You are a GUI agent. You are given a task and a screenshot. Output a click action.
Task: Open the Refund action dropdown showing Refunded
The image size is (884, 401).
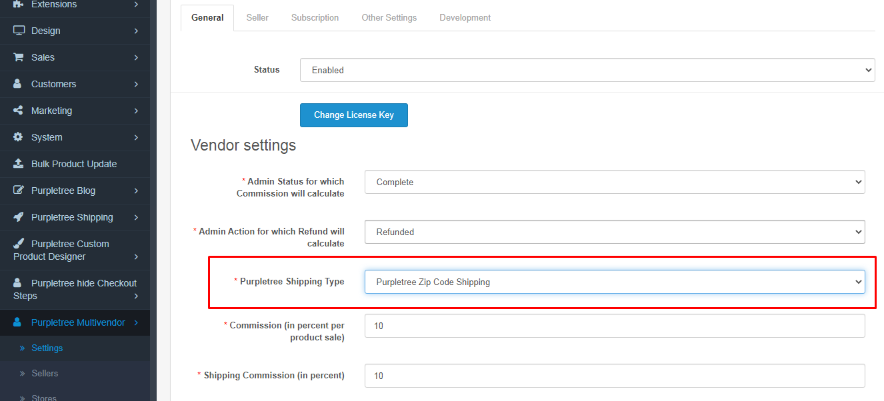pos(615,232)
